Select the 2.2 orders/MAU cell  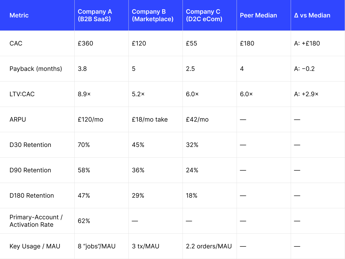(209, 246)
